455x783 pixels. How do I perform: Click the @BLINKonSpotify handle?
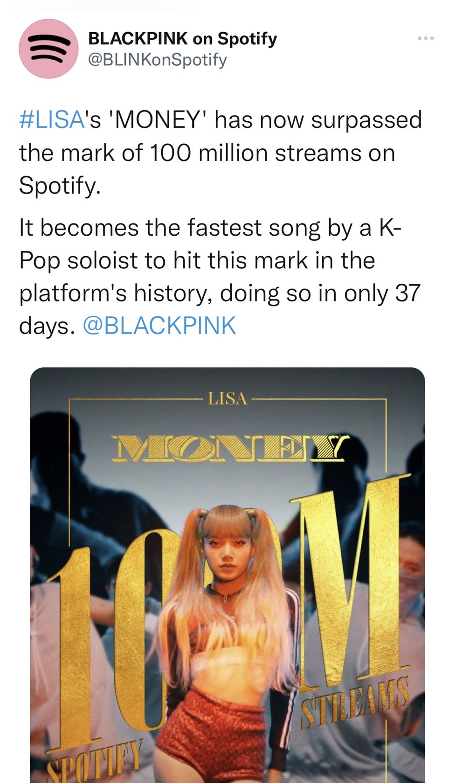157,60
